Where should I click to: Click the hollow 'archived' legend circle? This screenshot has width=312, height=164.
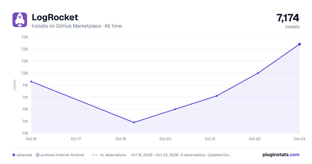click(x=38, y=155)
